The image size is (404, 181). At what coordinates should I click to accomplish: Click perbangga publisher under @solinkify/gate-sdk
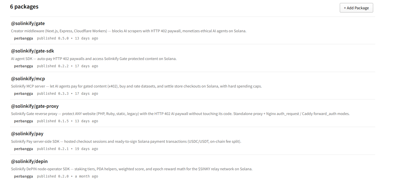(23, 66)
